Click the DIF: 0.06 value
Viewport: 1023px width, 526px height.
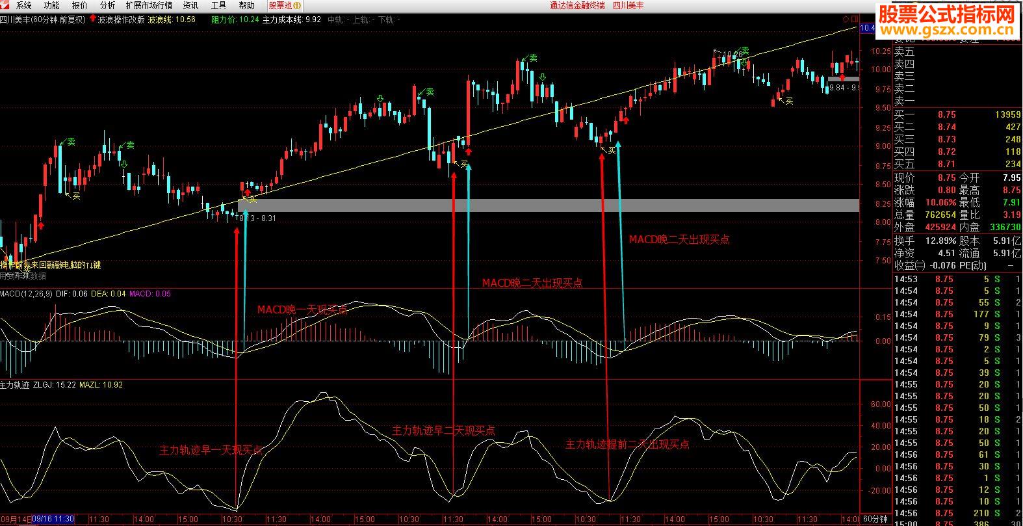click(71, 294)
